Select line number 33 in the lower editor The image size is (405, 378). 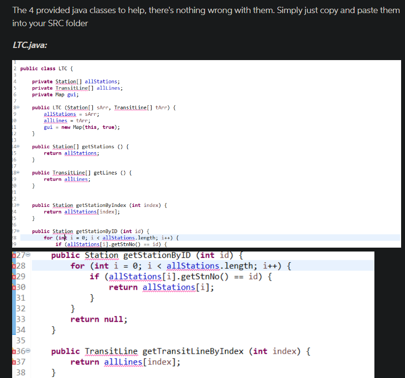coord(20,319)
